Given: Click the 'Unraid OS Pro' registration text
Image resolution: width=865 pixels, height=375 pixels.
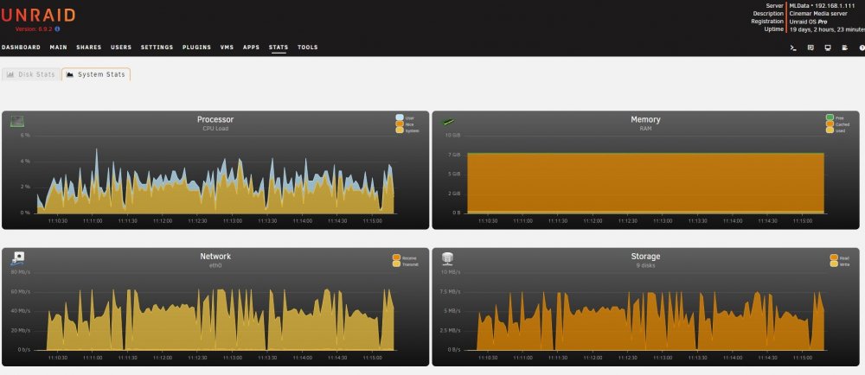Looking at the screenshot, I should [x=808, y=22].
